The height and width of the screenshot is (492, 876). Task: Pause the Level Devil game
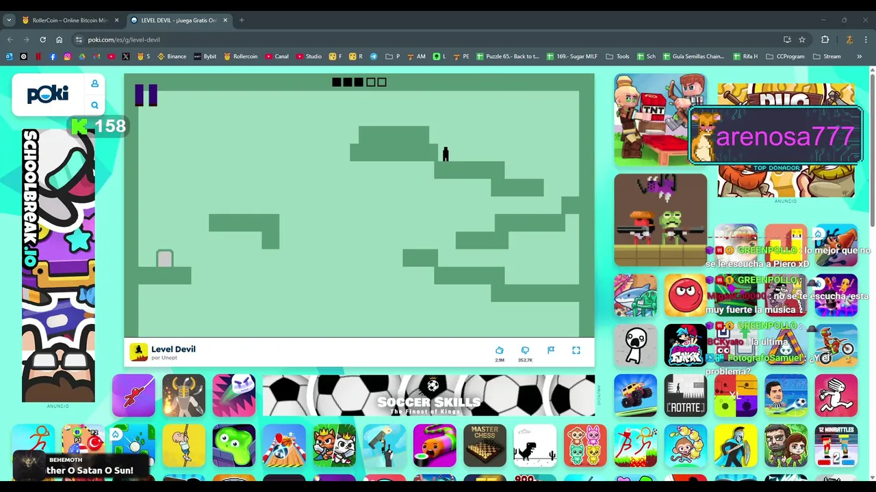pyautogui.click(x=146, y=95)
